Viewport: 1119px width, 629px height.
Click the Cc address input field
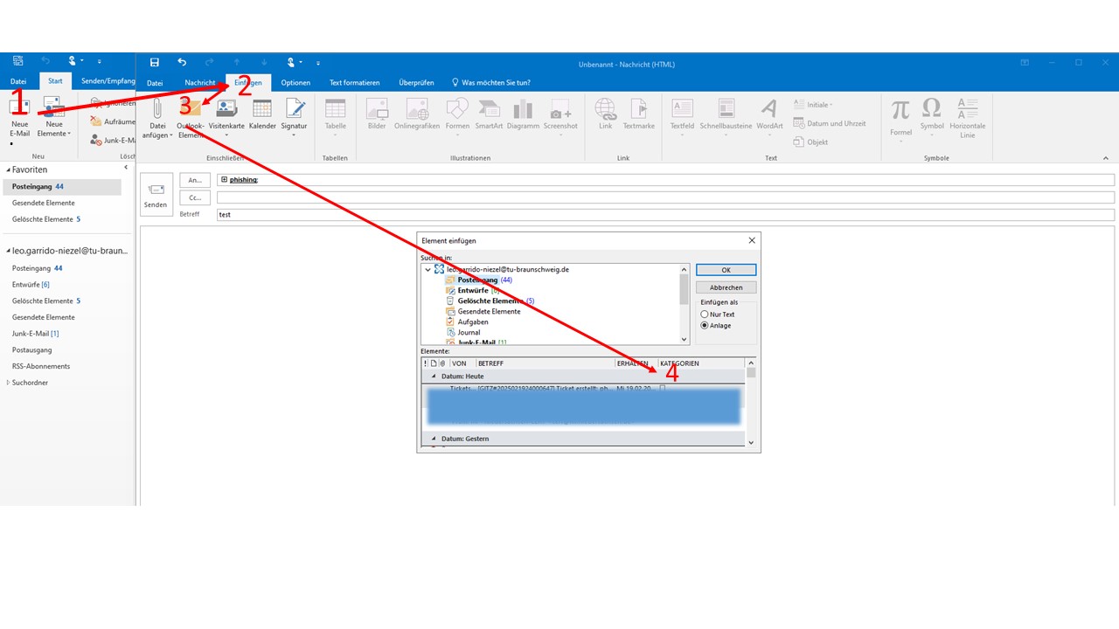tap(665, 197)
